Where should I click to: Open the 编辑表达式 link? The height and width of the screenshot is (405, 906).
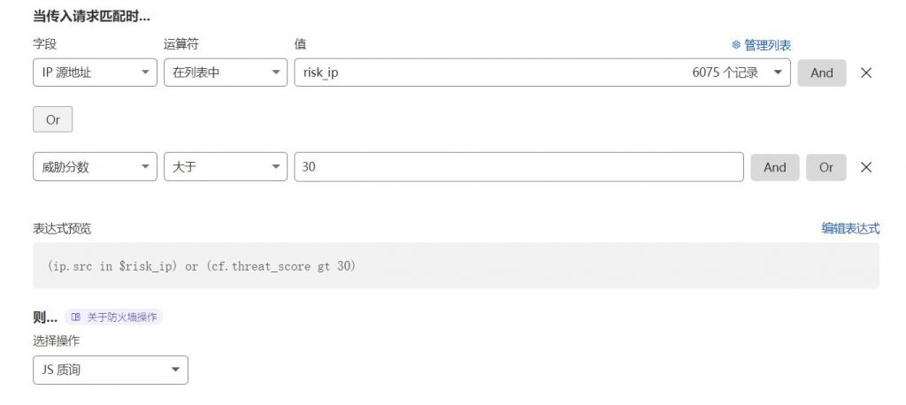(850, 228)
